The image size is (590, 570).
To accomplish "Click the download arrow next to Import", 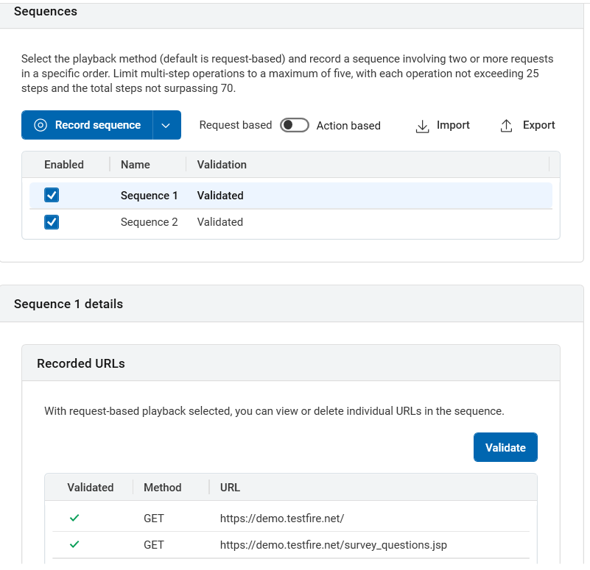I will 421,126.
